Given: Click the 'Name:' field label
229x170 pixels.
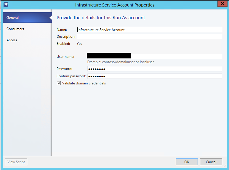Looking at the screenshot, I should click(62, 30).
